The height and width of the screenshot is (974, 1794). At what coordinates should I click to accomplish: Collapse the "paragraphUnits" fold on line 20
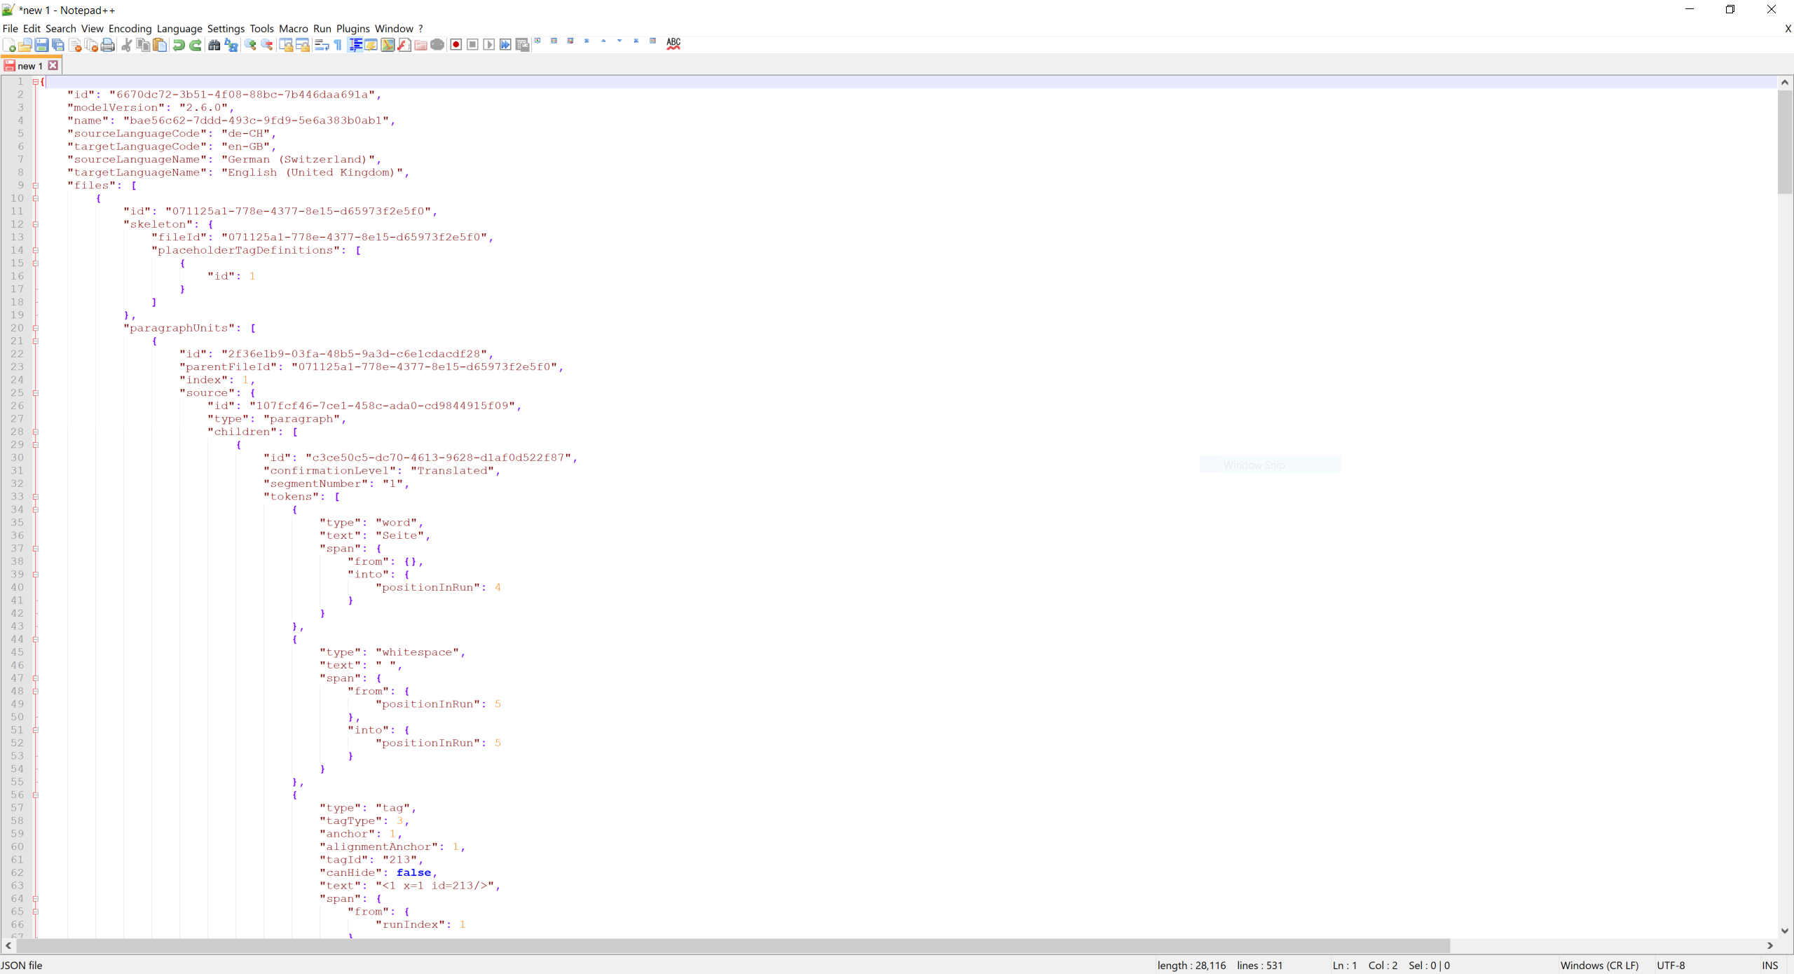pos(35,328)
